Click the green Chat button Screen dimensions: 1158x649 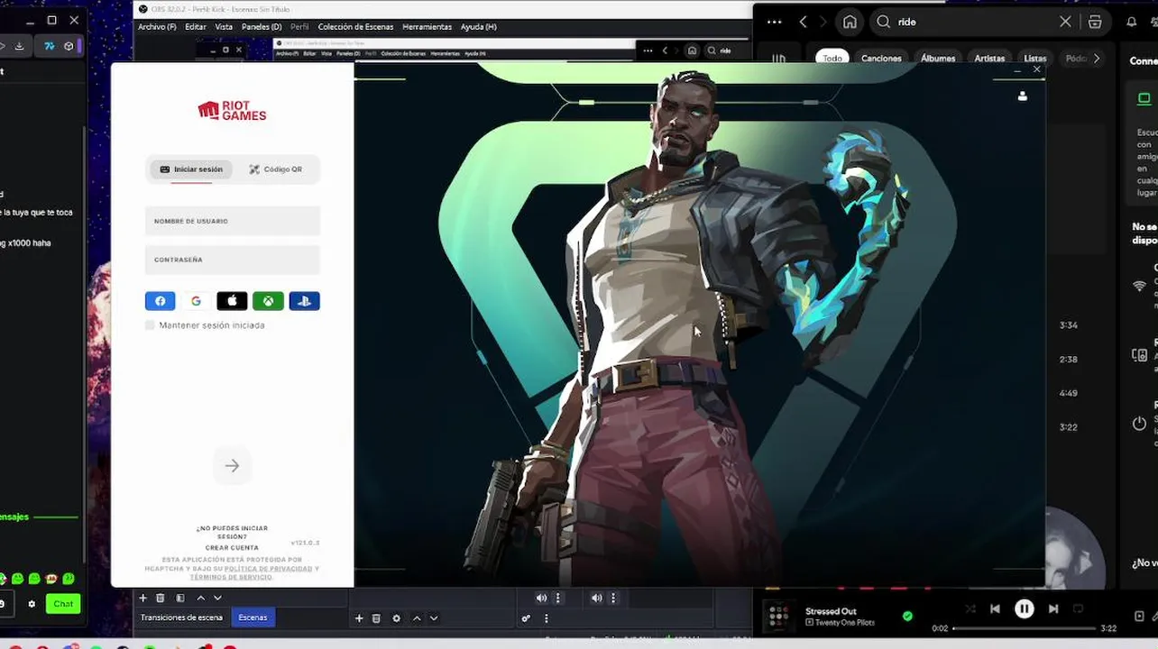pyautogui.click(x=63, y=604)
